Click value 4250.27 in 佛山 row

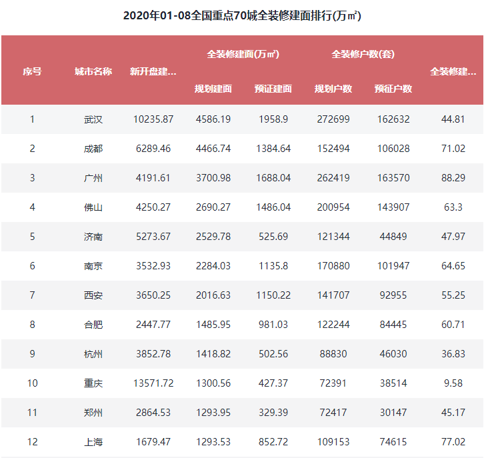pyautogui.click(x=153, y=207)
